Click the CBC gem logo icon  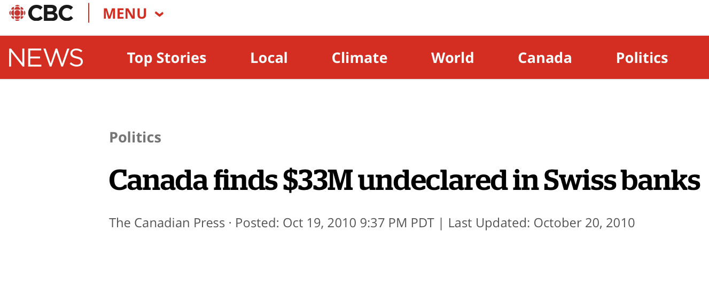pos(17,13)
